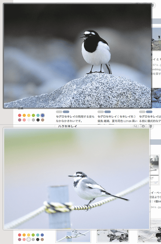Open the thumbnail of wagtail standing on rocks
161x244 pixels.
coord(113,236)
